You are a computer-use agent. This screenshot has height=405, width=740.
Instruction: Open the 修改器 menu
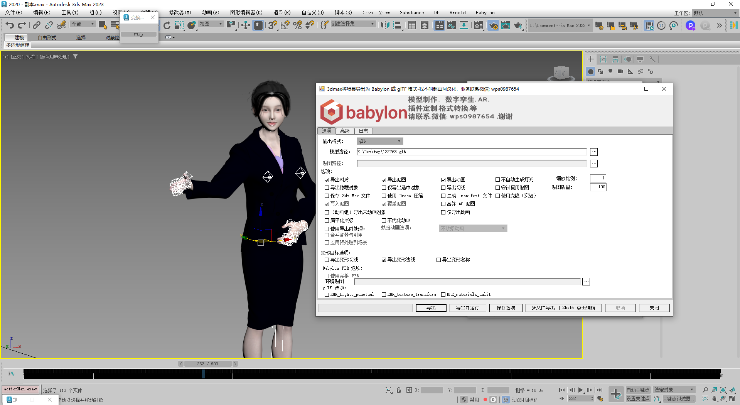180,13
